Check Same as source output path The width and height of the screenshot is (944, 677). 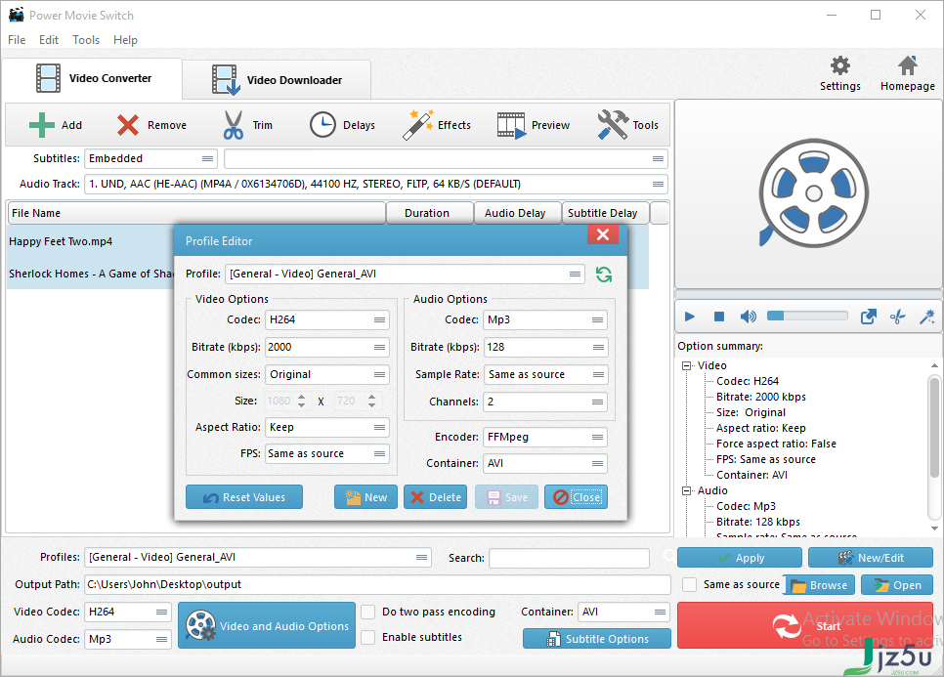(690, 584)
